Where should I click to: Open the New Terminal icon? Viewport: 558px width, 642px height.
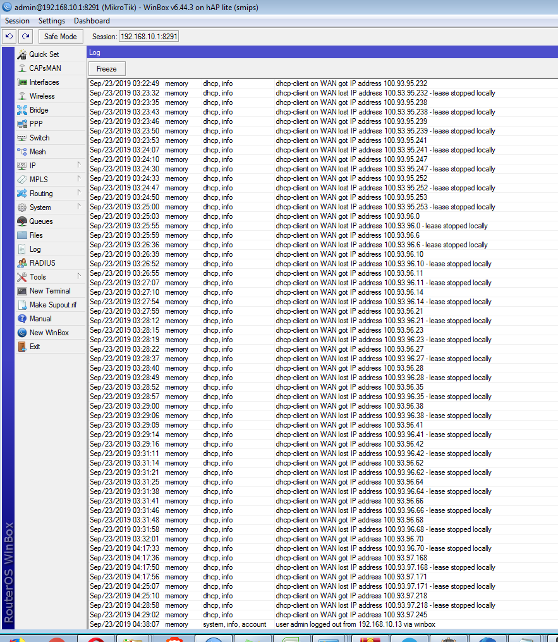22,291
